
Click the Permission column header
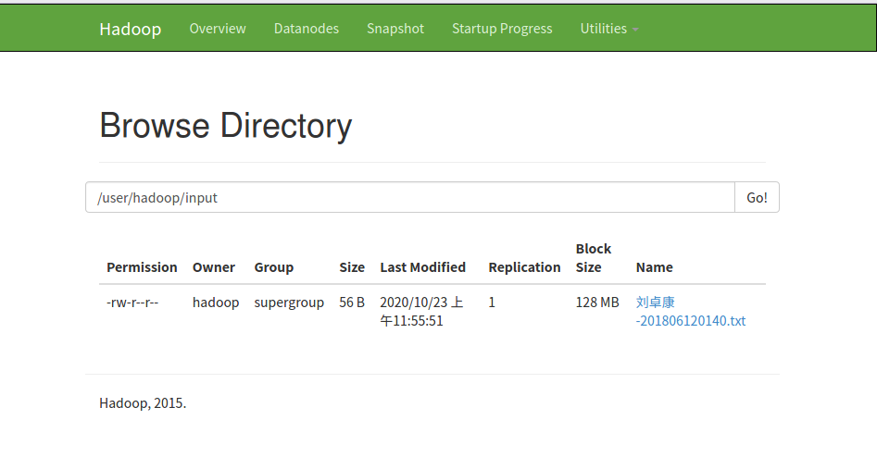click(142, 267)
